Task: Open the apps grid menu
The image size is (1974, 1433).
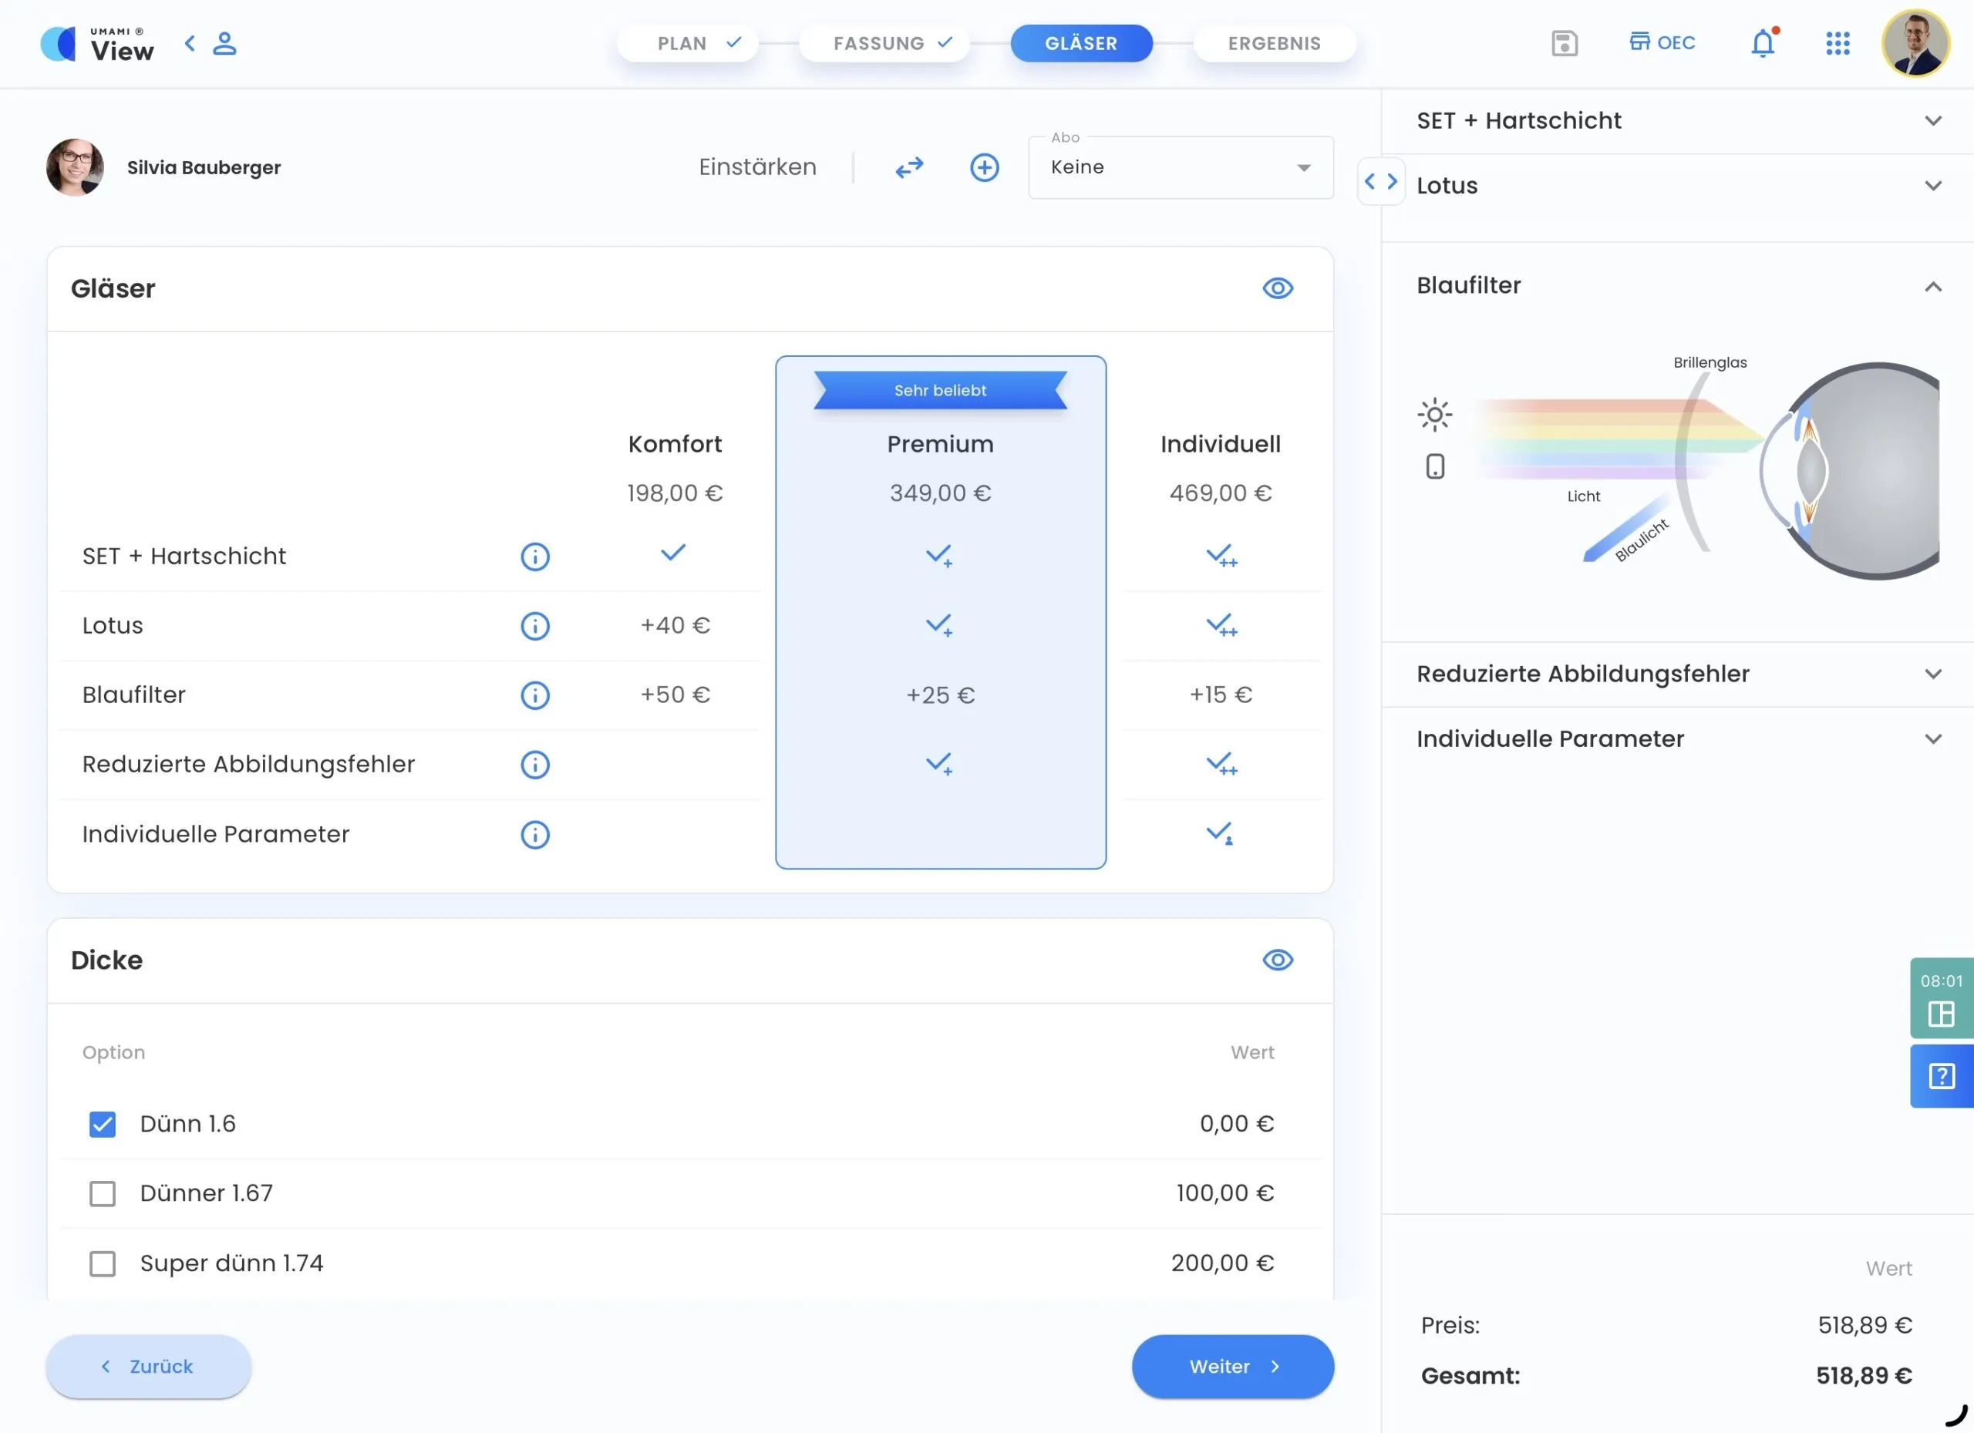Action: 1838,42
